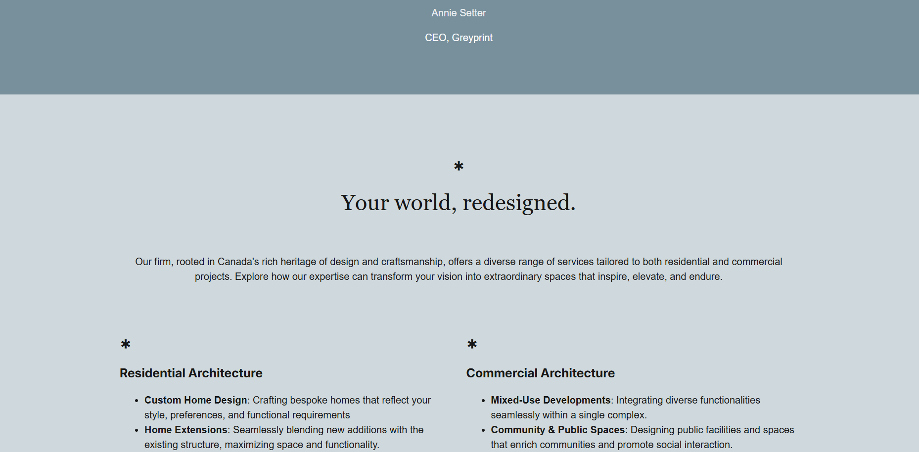Click the asterisk above Commercial Architecture
Viewport: 919px width, 452px height.
[472, 344]
